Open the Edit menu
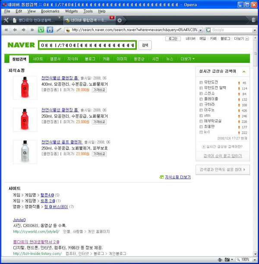Screen dimensions: 259x264 coord(19,11)
